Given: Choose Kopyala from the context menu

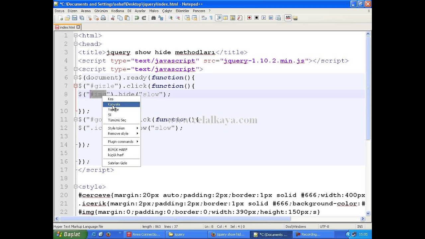Looking at the screenshot, I should [x=122, y=104].
